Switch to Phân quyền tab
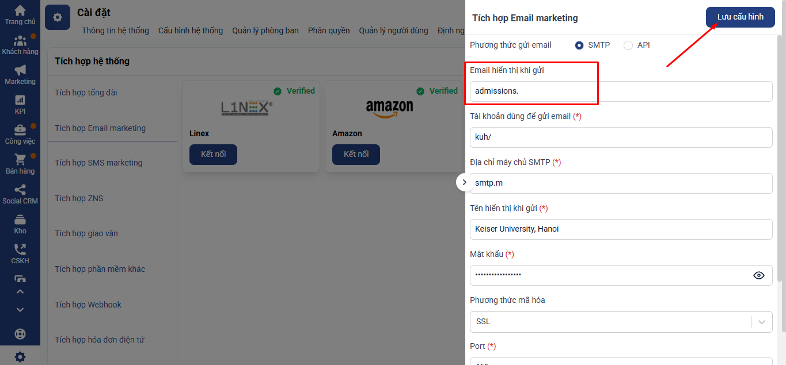This screenshot has width=786, height=365. point(329,30)
